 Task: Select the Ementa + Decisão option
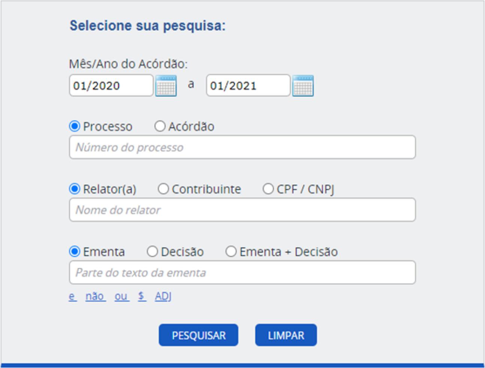point(231,252)
